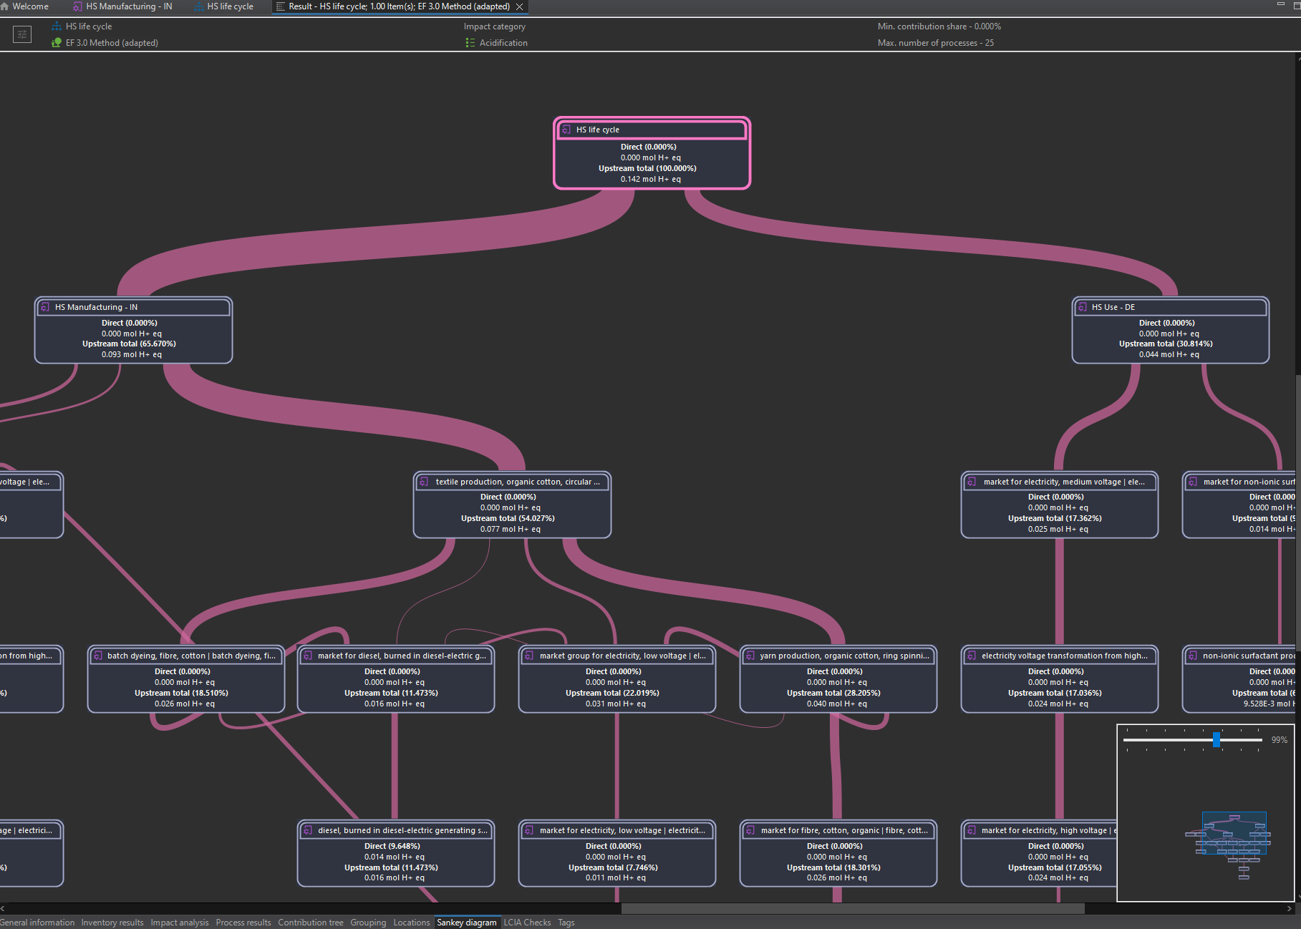1301x929 pixels.
Task: Click the yarn production node's process icon
Action: pyautogui.click(x=750, y=656)
